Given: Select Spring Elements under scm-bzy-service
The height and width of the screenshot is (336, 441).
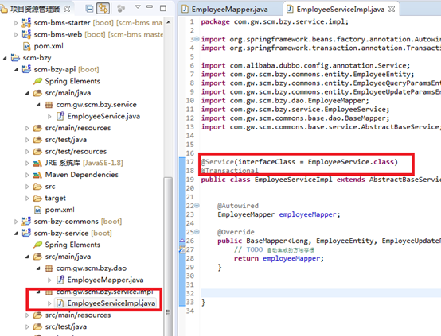Looking at the screenshot, I should pos(72,245).
